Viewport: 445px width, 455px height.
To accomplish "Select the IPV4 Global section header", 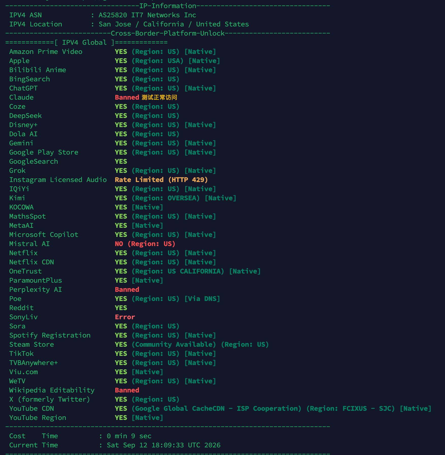I will (x=86, y=42).
